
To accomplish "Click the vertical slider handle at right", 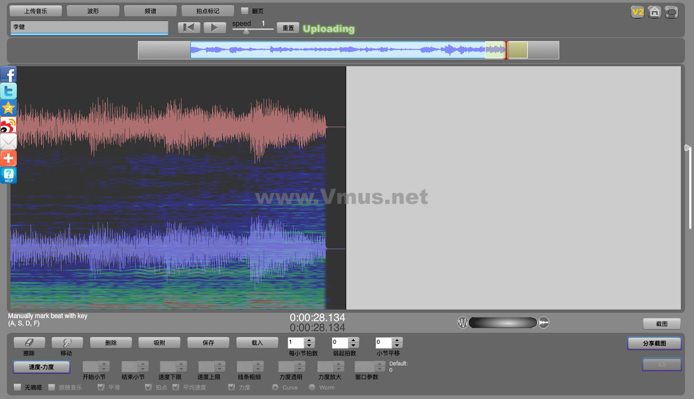I will pyautogui.click(x=687, y=148).
